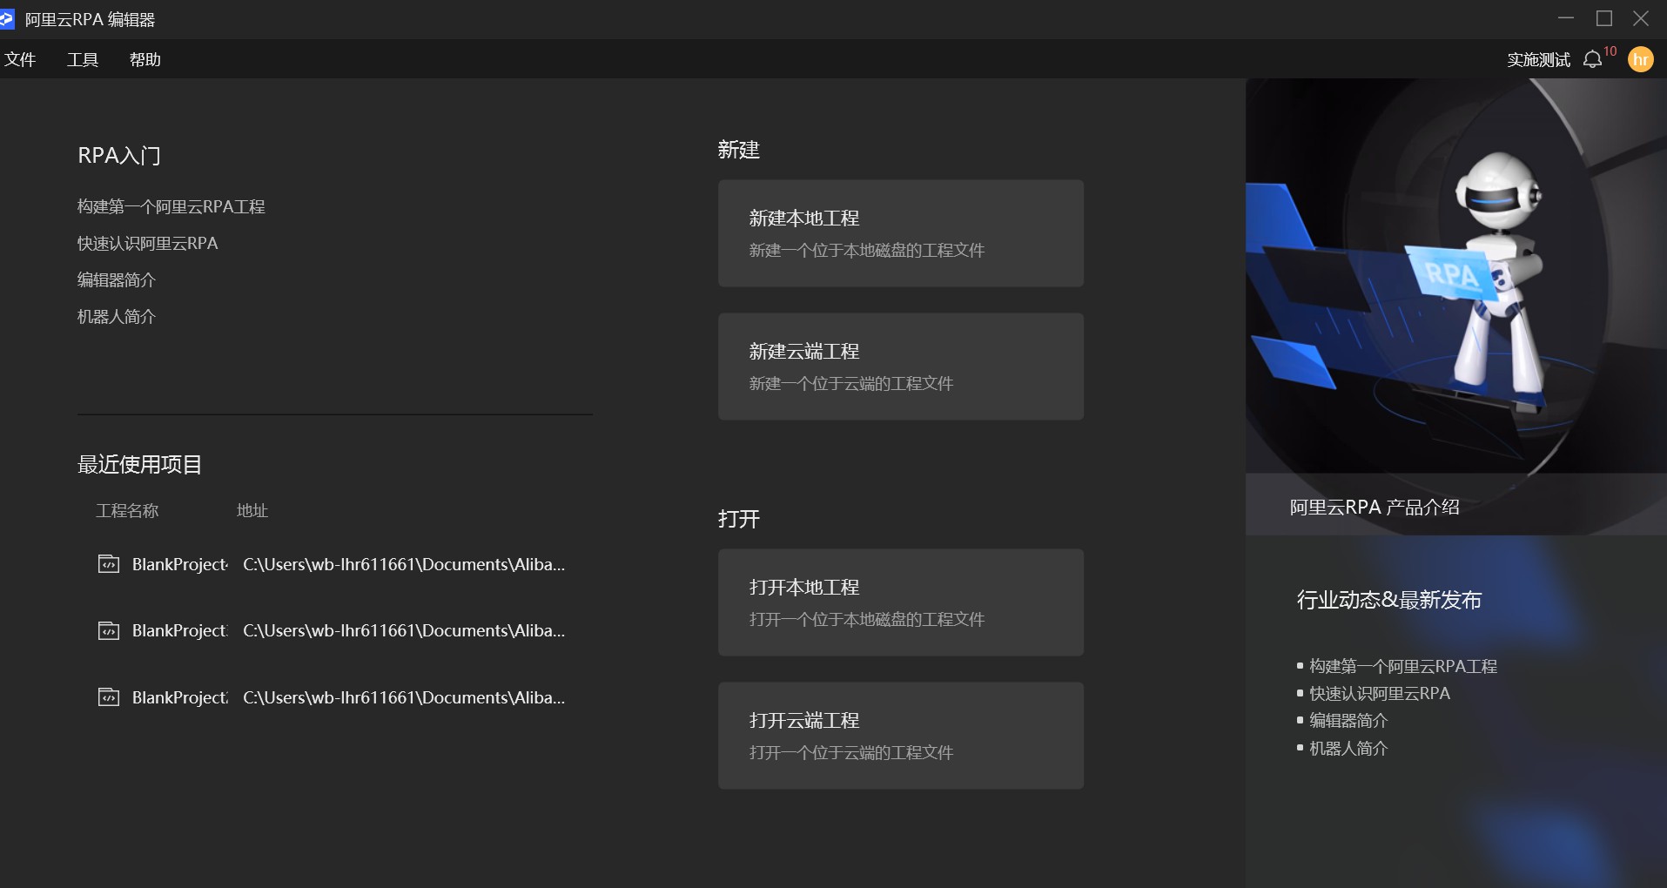Screen dimensions: 1667x888
Task: Click the 最近使用项目 heading
Action: (139, 464)
